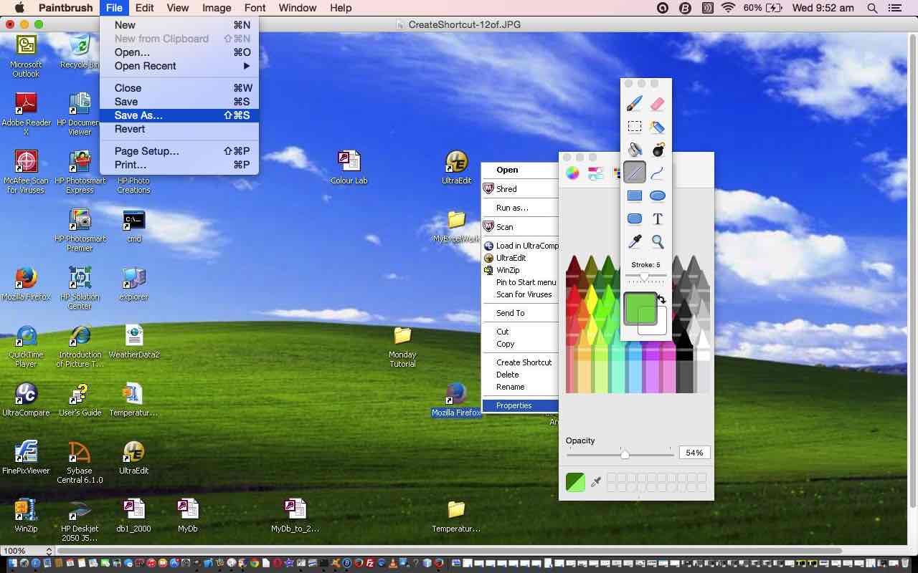Open Notification Center list icon

[894, 8]
